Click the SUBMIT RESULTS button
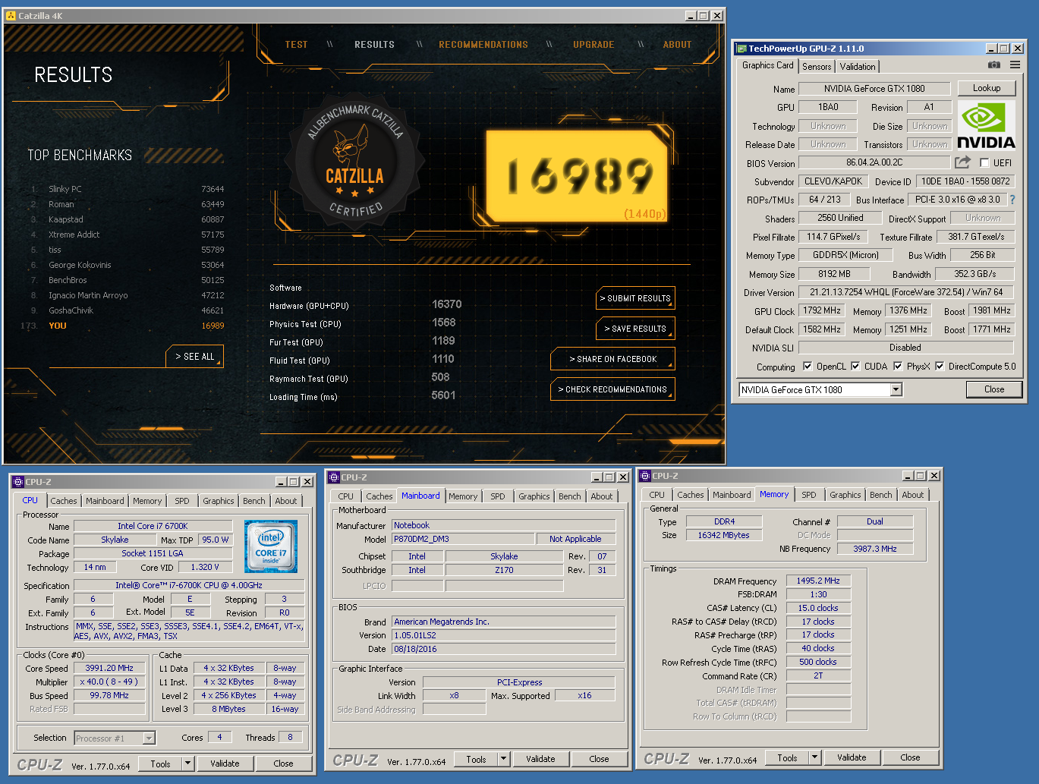 pos(635,298)
